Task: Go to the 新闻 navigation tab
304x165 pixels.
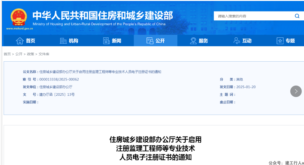Action: (112, 41)
